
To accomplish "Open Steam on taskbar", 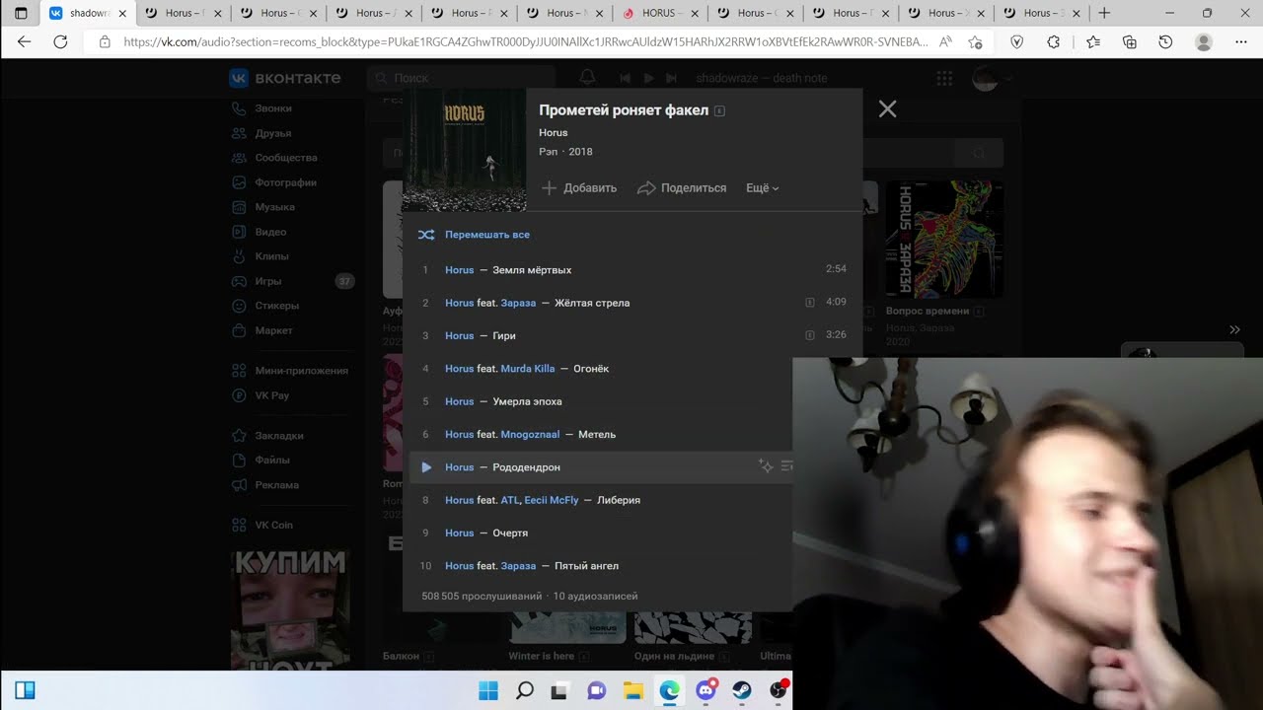I will click(x=742, y=690).
